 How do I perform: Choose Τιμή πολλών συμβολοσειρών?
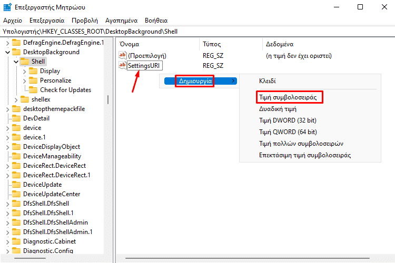tap(301, 144)
